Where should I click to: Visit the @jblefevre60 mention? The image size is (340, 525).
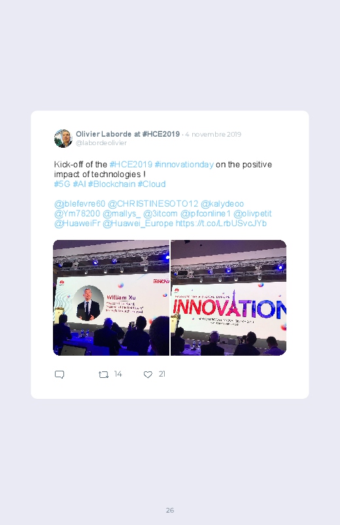(x=80, y=203)
